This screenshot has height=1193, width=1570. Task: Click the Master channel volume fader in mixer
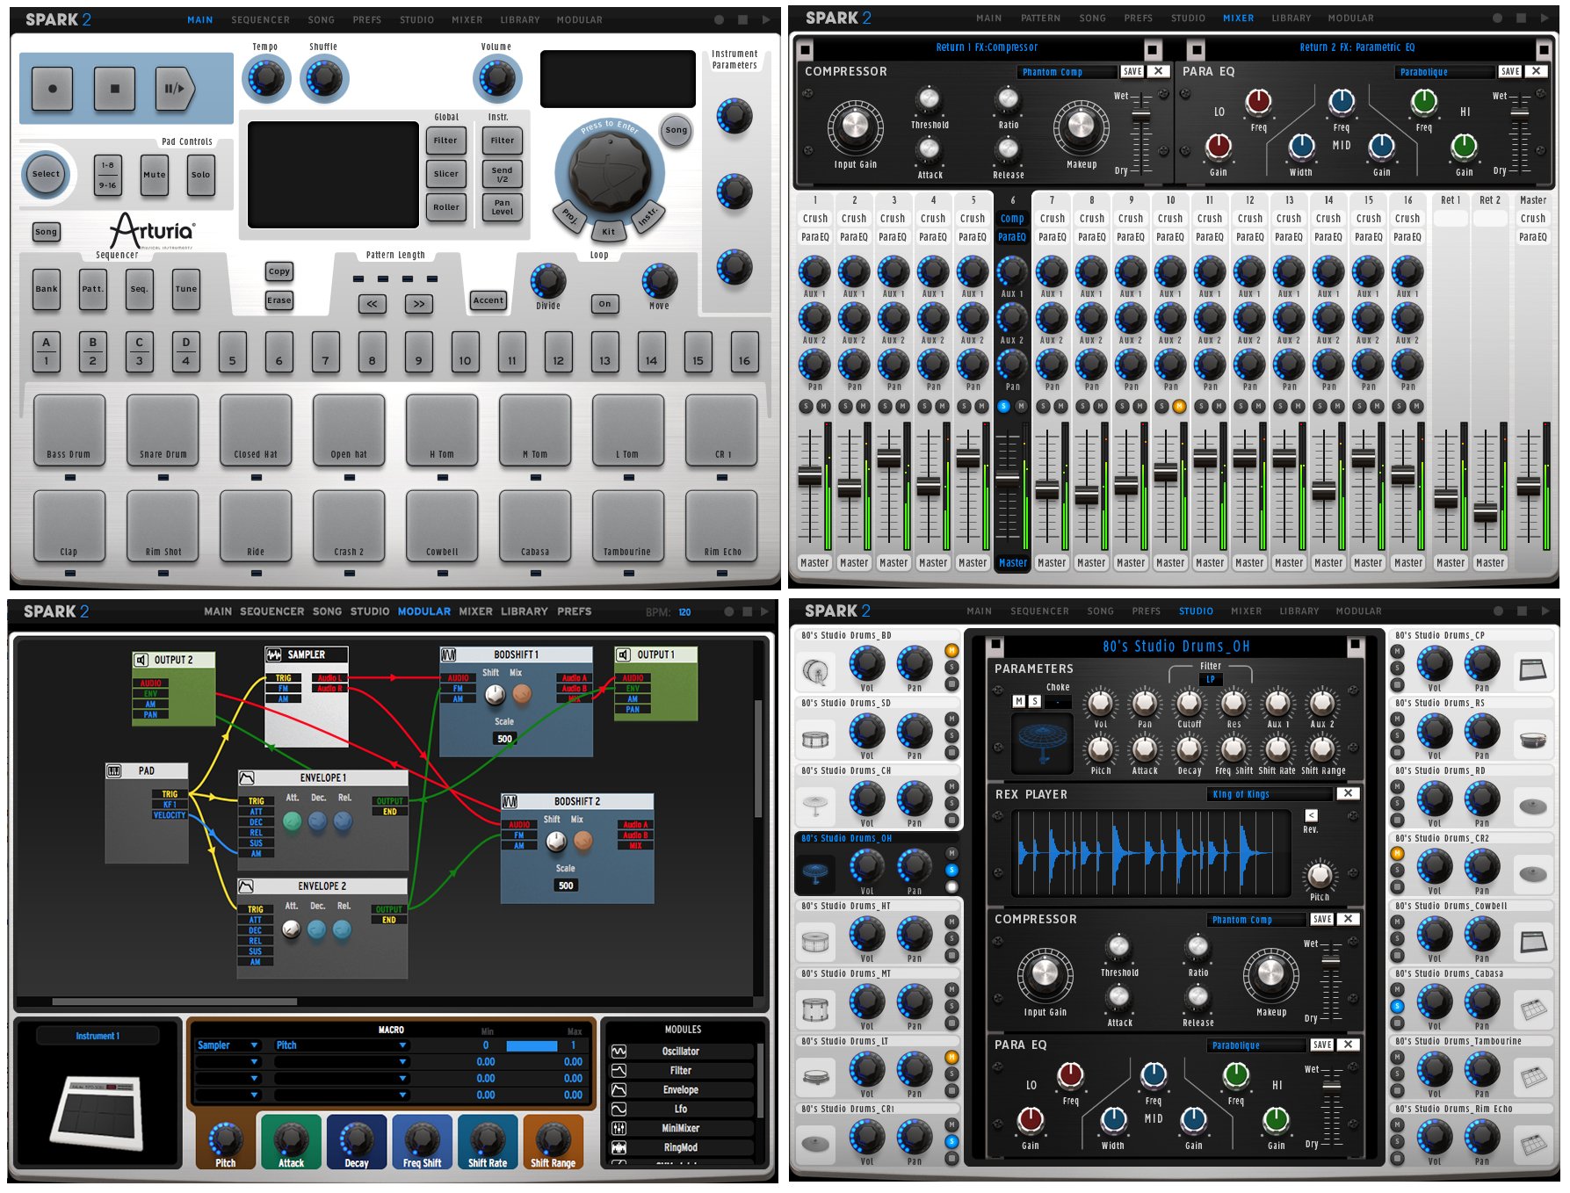[1529, 487]
